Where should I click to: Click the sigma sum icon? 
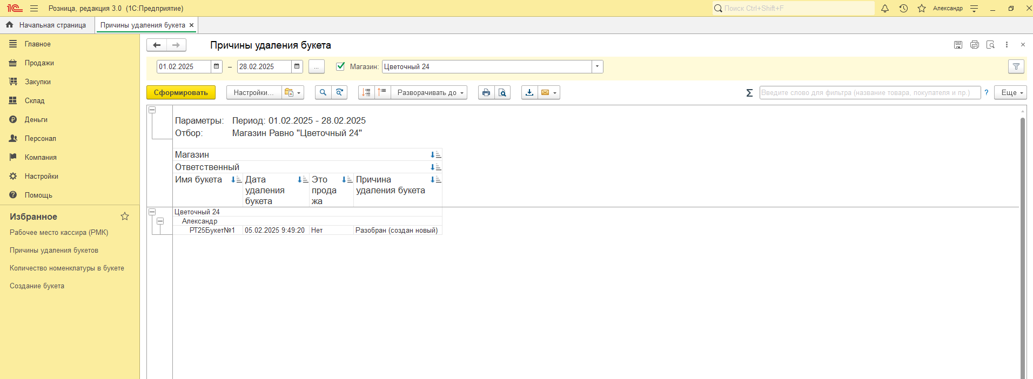coord(749,93)
